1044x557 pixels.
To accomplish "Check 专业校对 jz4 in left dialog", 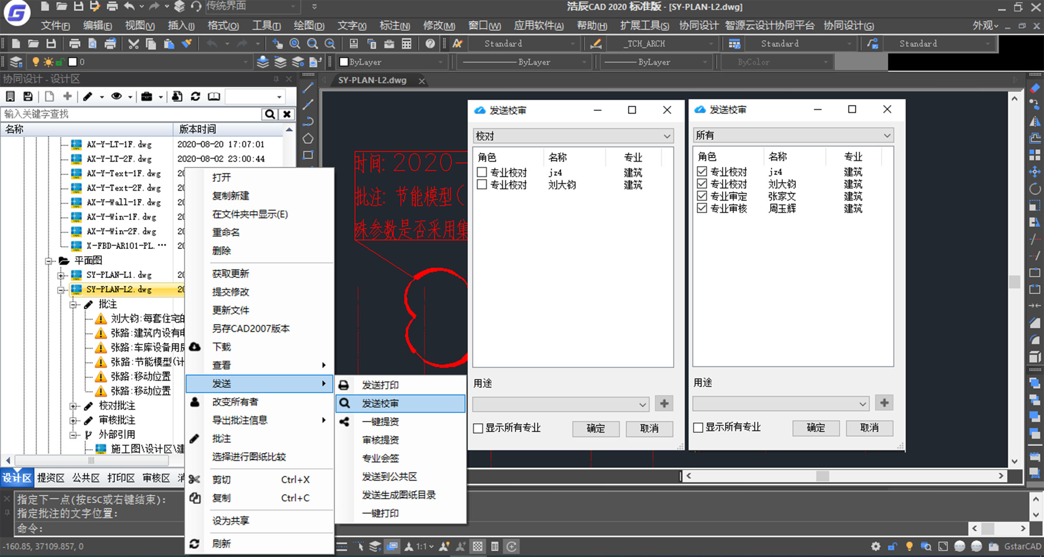I will click(482, 172).
